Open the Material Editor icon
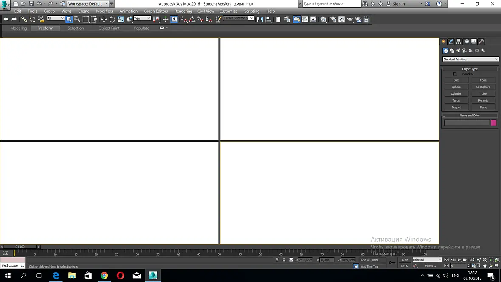The height and width of the screenshot is (282, 501). click(x=324, y=20)
